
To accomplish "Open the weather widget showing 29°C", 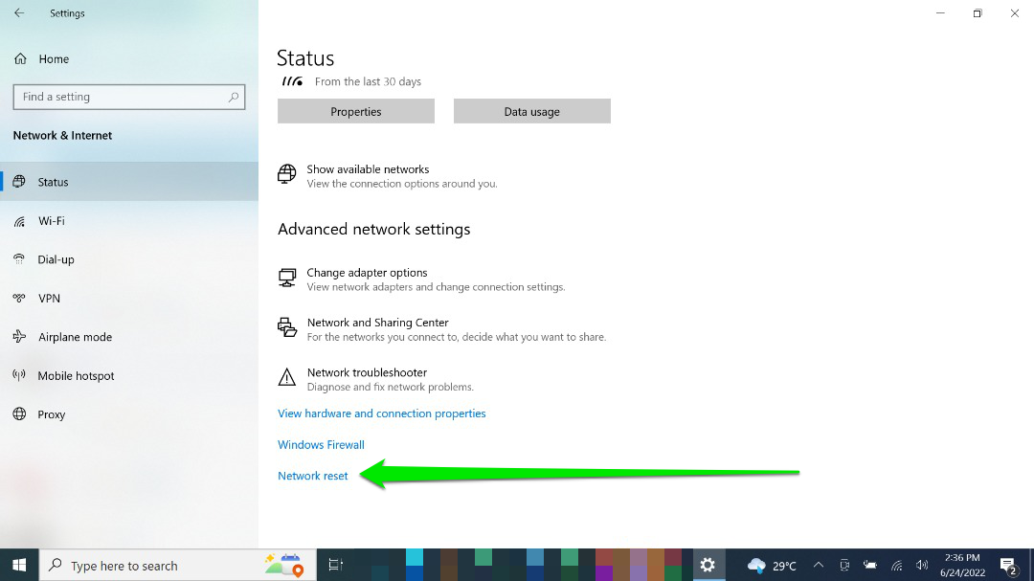I will tap(772, 565).
